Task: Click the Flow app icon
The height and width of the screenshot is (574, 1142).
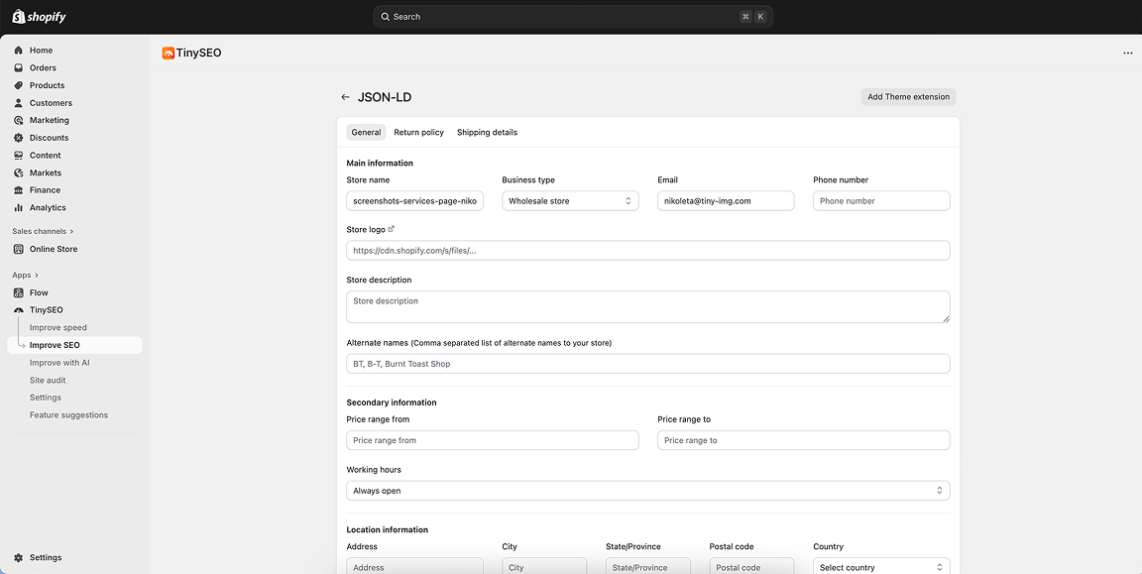Action: 18,292
